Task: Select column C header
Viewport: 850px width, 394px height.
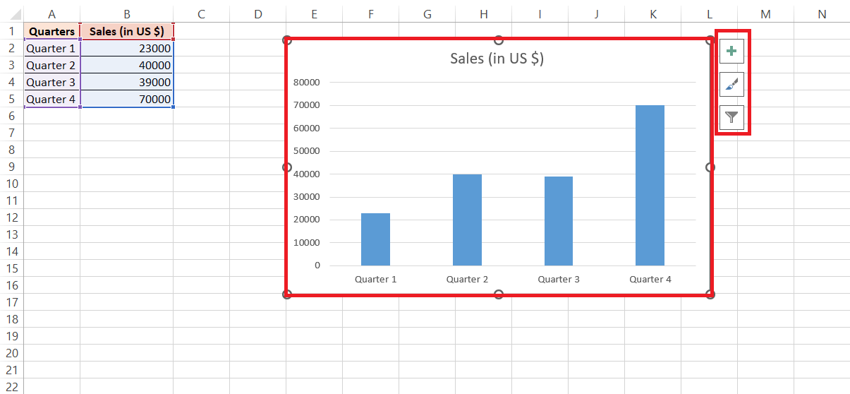Action: 201,13
